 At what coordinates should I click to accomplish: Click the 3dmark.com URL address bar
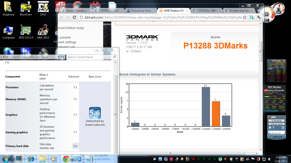coord(163,17)
